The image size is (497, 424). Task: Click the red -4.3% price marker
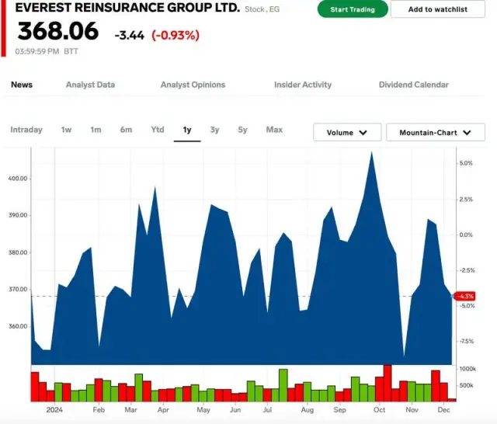point(465,297)
